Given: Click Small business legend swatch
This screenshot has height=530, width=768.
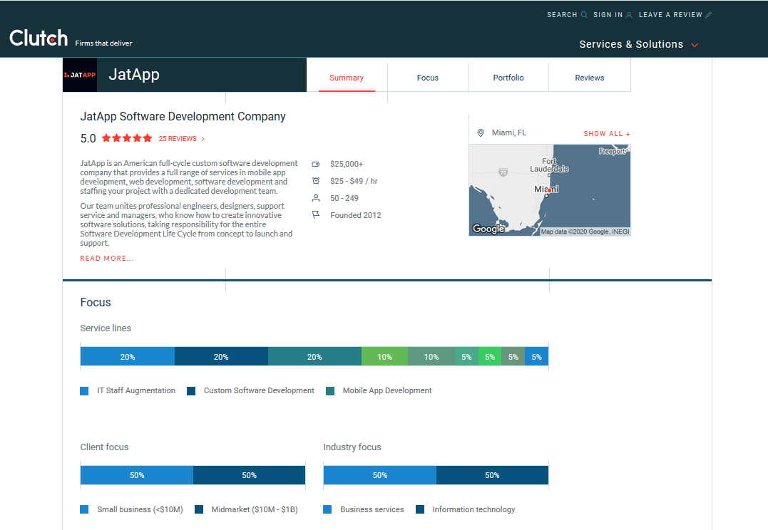Looking at the screenshot, I should [x=84, y=509].
